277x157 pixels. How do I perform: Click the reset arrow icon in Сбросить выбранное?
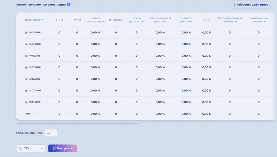[234, 5]
